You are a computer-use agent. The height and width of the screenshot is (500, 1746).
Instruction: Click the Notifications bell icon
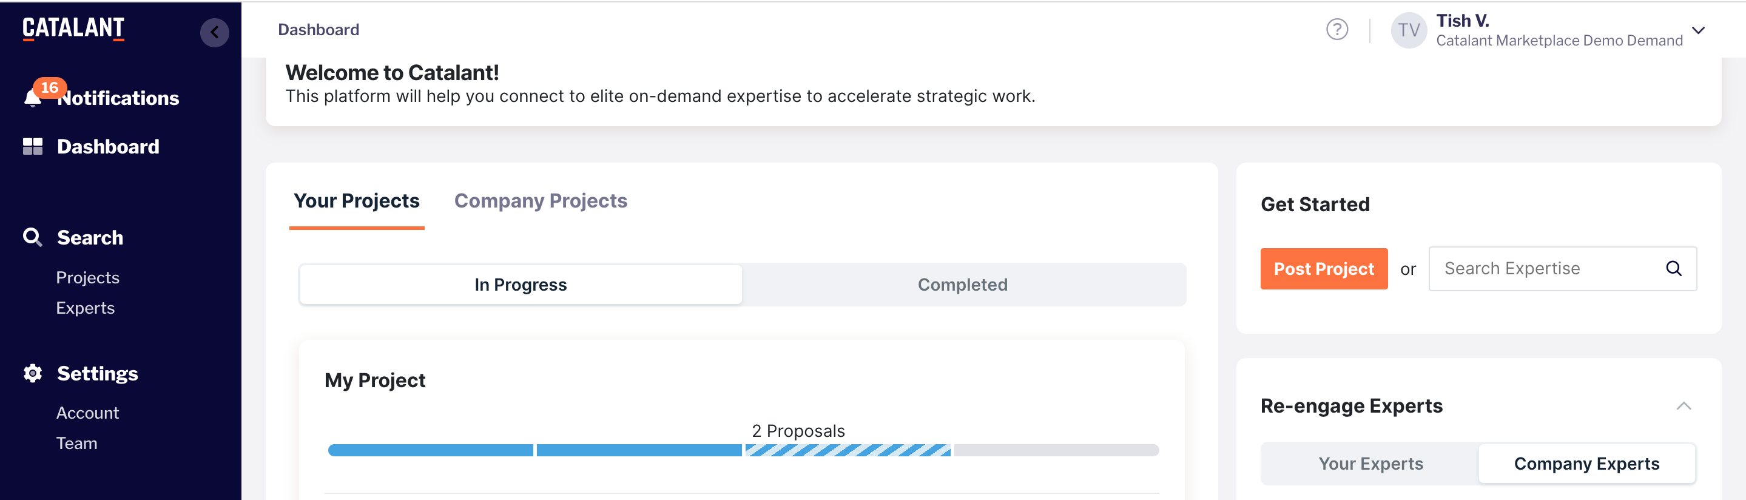click(32, 99)
